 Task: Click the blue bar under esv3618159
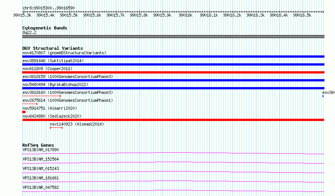173,80
